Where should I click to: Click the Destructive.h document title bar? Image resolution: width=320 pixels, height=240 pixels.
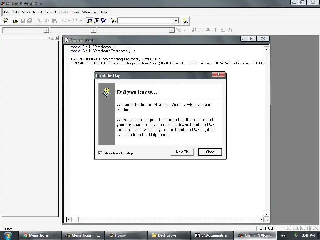(152, 40)
